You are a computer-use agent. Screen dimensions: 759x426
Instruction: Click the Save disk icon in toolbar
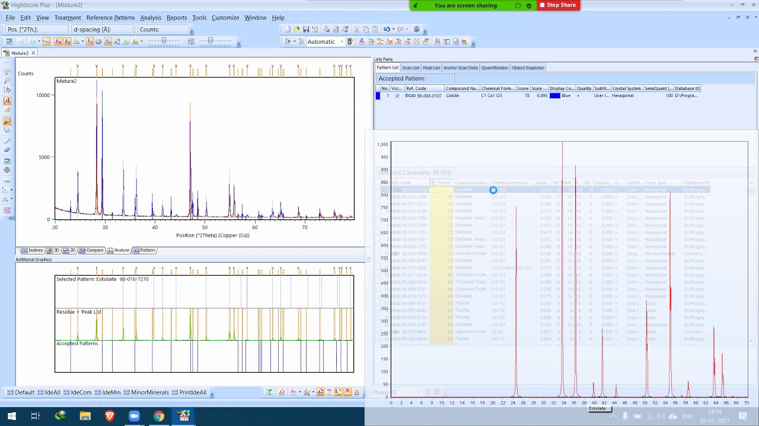306,29
